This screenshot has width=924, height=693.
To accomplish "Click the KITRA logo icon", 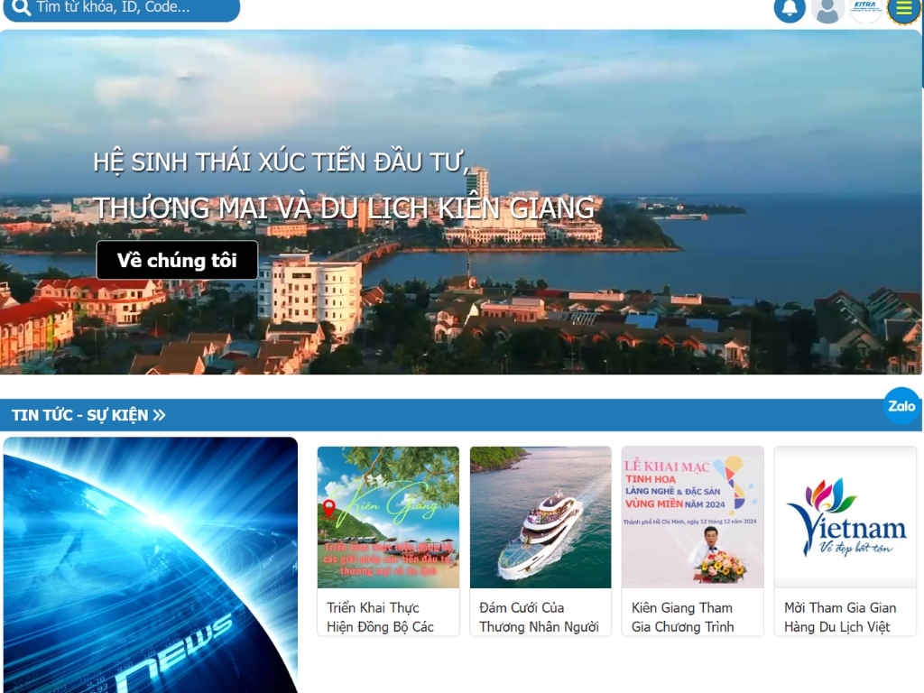I will point(865,9).
